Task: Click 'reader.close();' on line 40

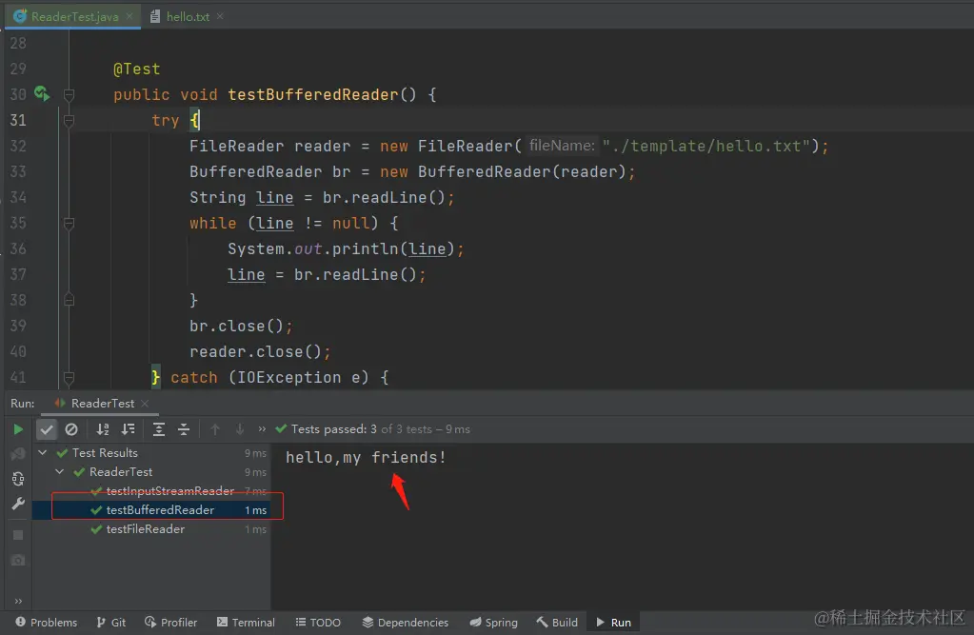Action: pyautogui.click(x=260, y=351)
